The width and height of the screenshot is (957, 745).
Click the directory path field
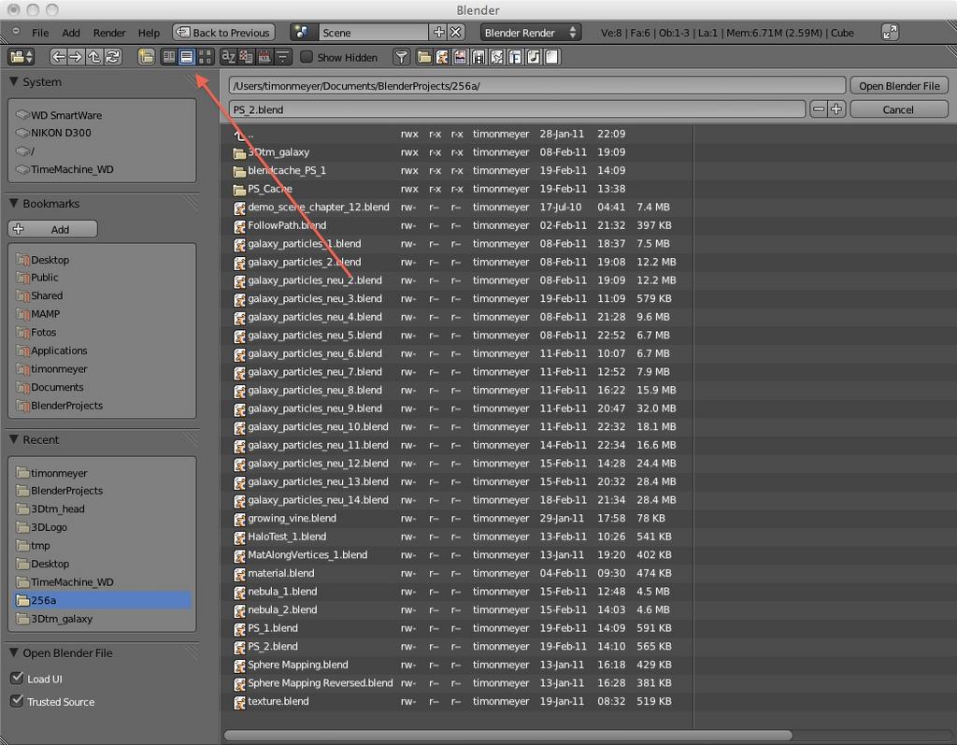537,86
